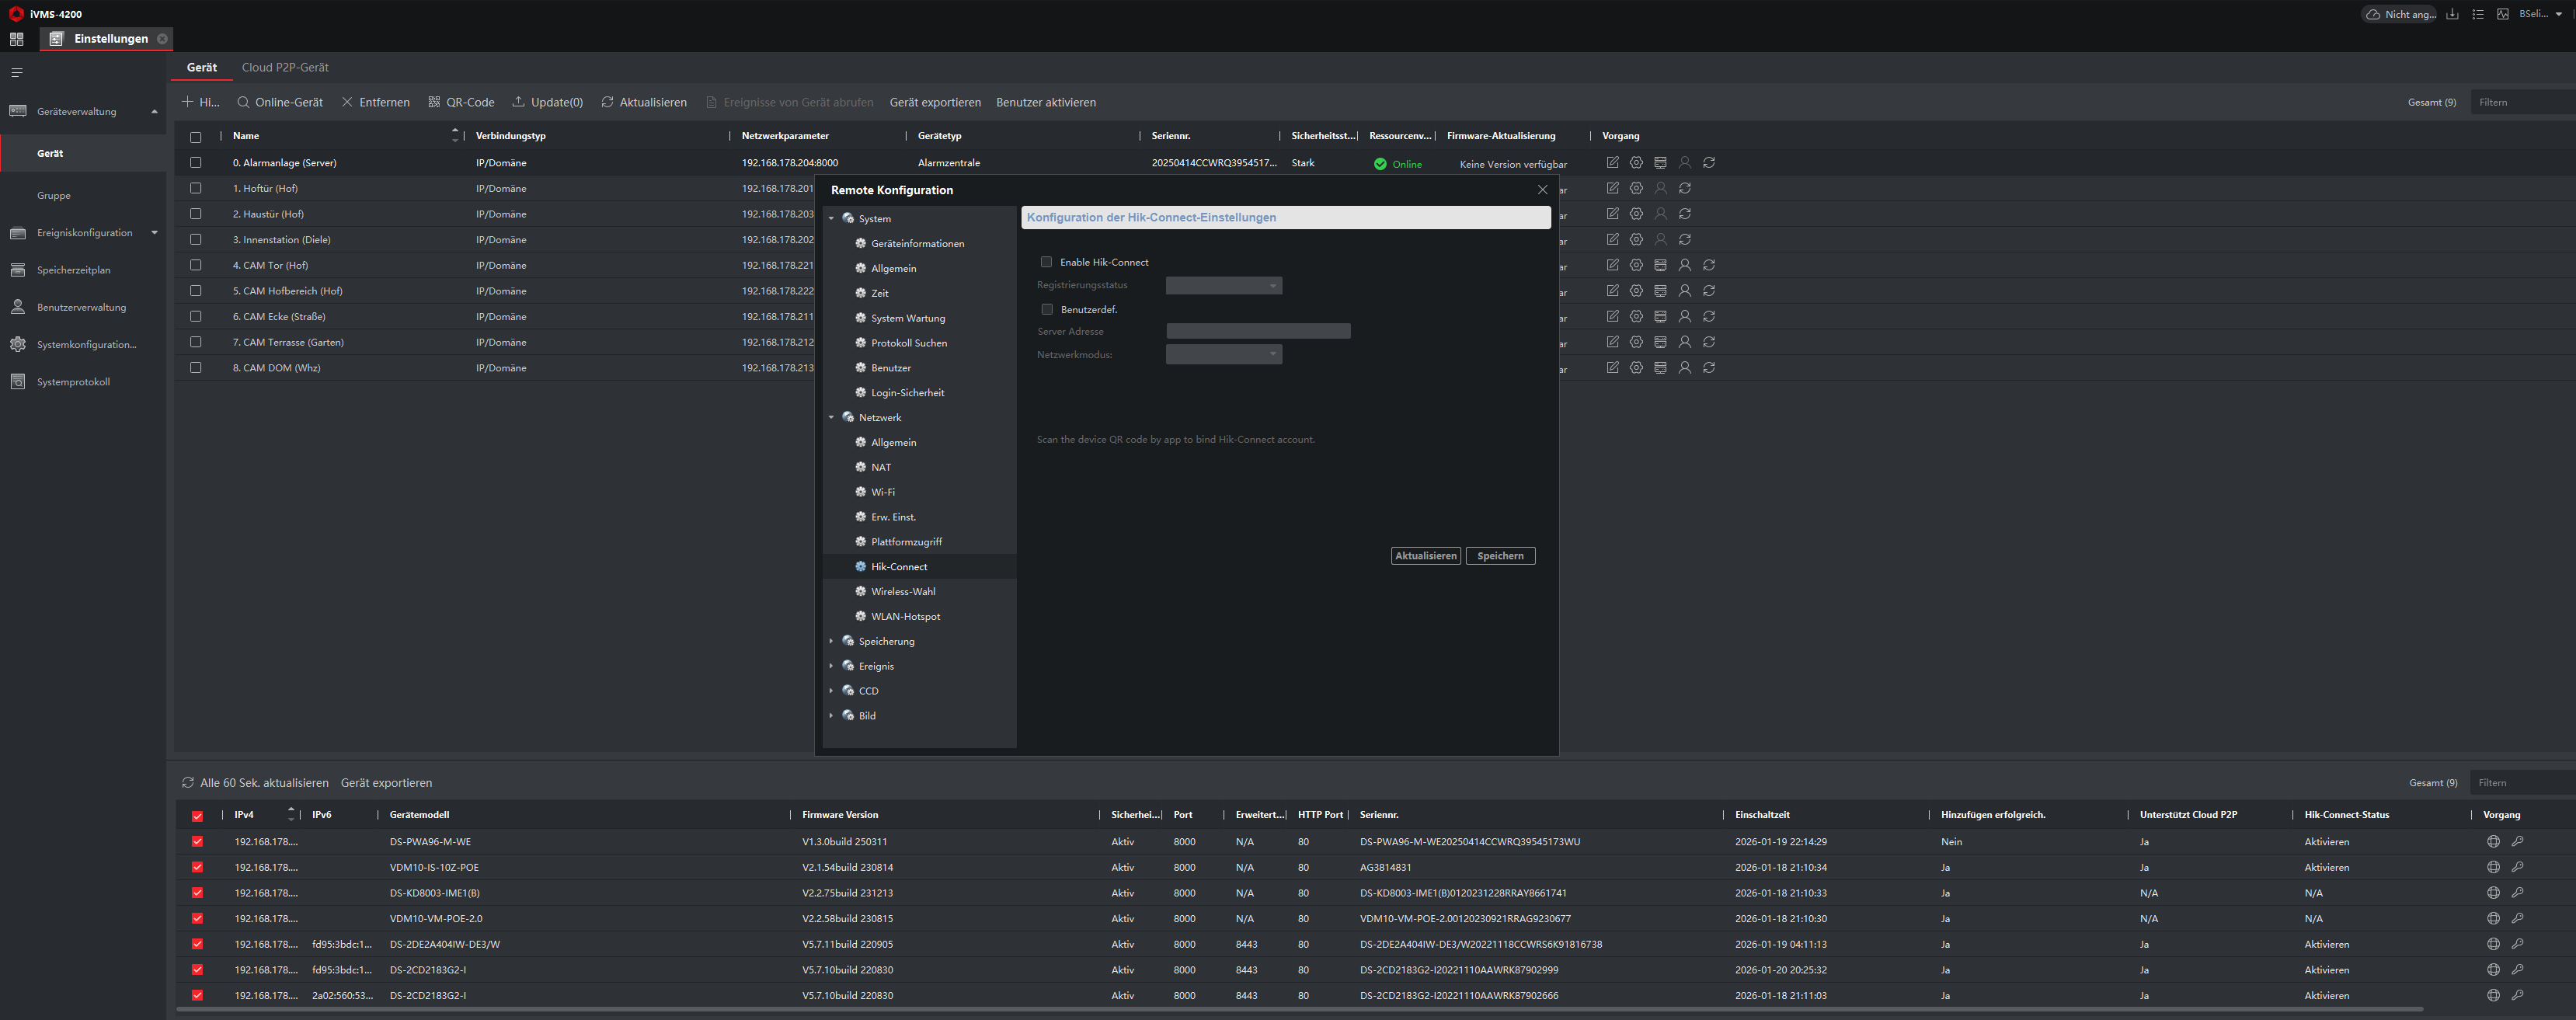Click edit icon for Alarmanlage (Server) row

1612,162
